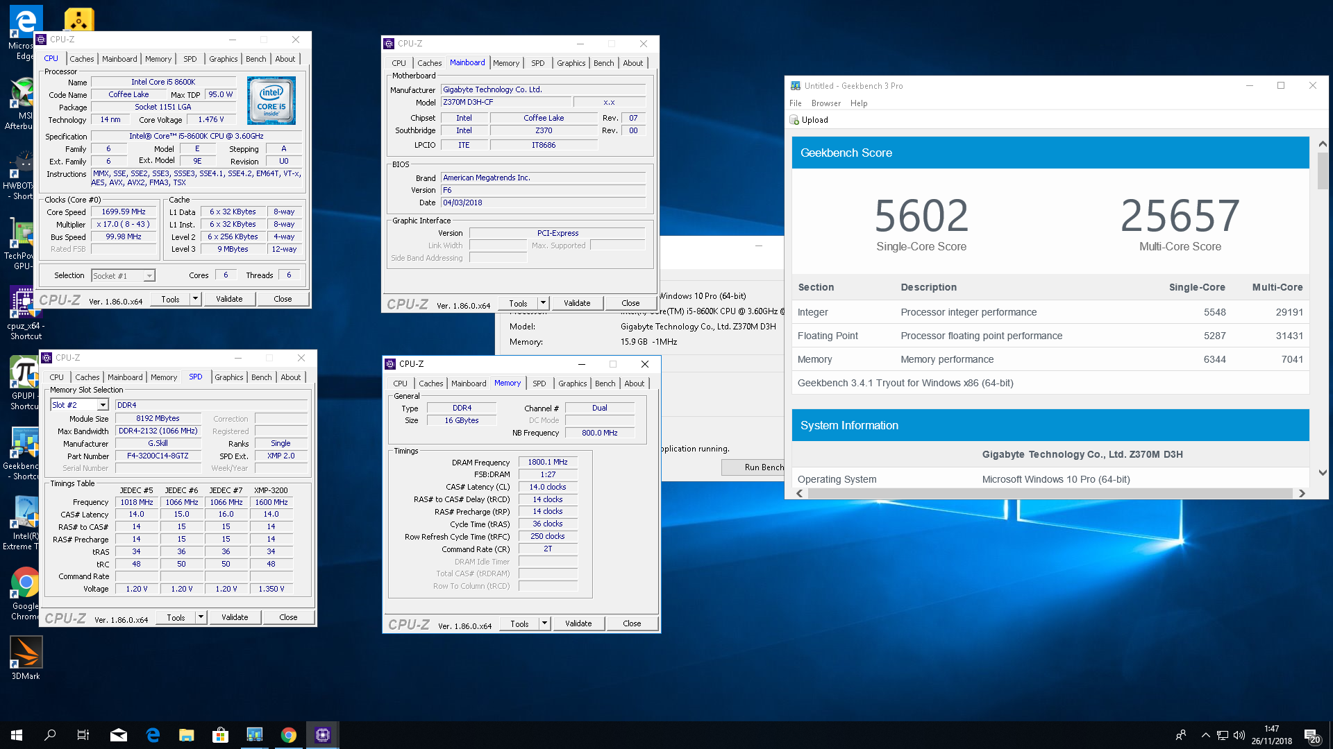
Task: Open Memory tab in CPU window
Action: click(158, 59)
